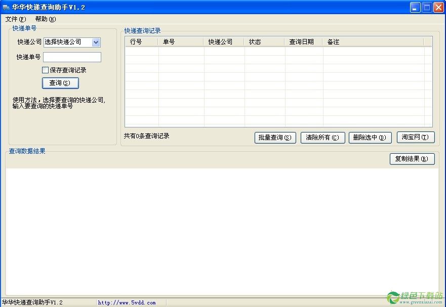
Task: Click the 查询(S) button
Action: click(x=60, y=83)
